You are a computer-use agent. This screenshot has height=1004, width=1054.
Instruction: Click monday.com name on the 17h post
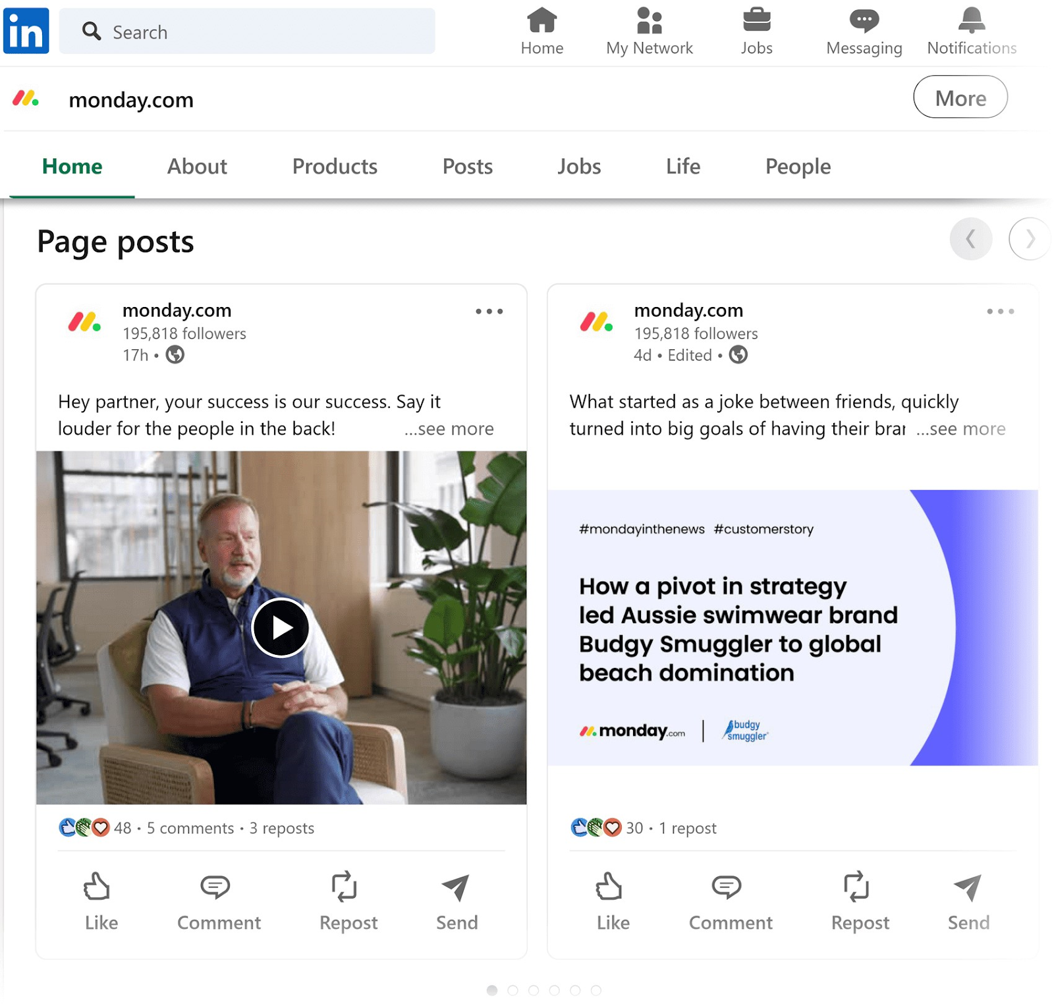(177, 310)
